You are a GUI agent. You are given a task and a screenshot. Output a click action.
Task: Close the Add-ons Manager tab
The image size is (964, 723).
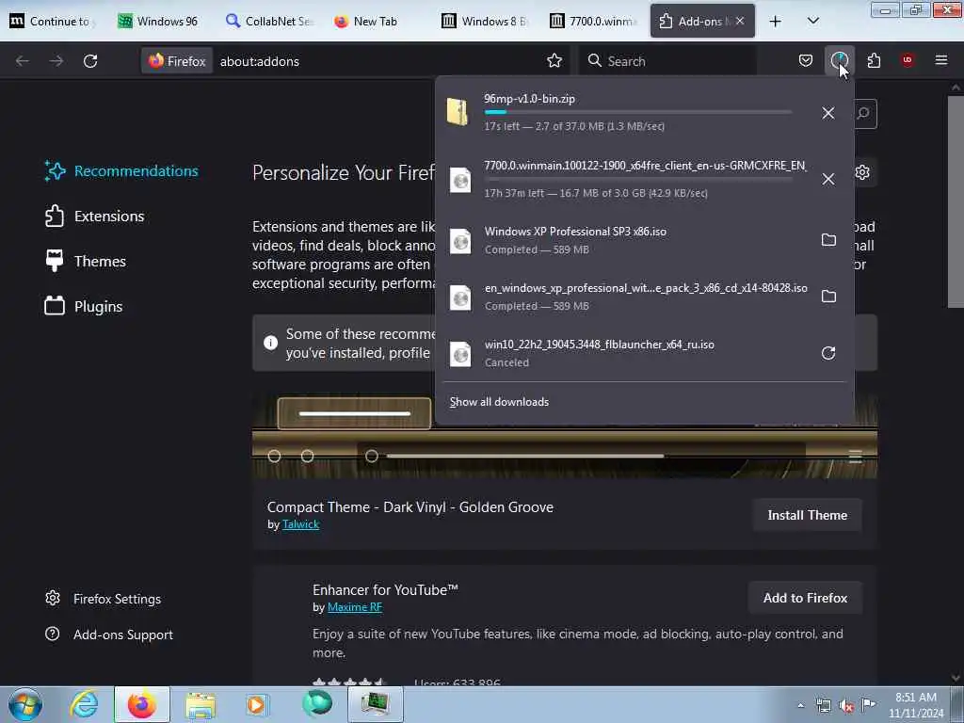[740, 21]
